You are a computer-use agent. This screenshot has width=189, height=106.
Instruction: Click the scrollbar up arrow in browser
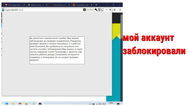(x=121, y=14)
